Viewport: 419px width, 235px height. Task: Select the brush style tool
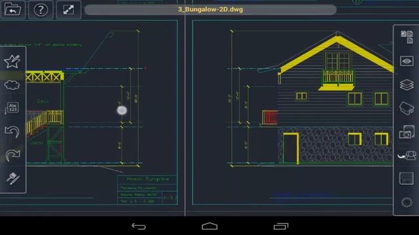pyautogui.click(x=12, y=178)
